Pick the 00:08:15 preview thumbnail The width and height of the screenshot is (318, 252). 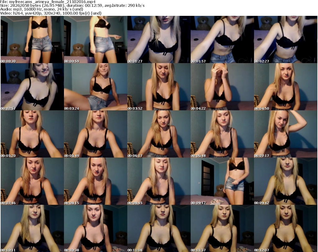pos(96,181)
